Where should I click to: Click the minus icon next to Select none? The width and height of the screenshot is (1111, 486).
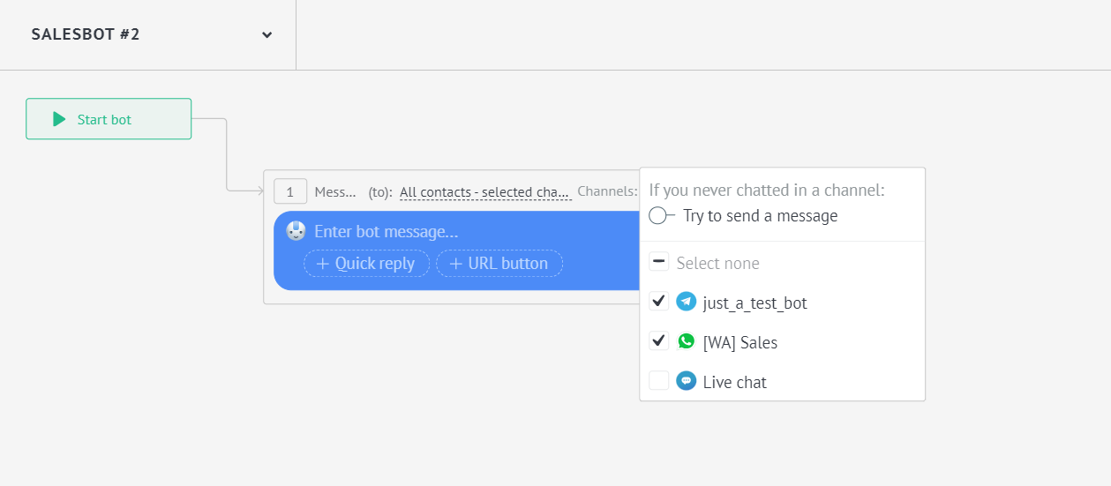coord(658,262)
